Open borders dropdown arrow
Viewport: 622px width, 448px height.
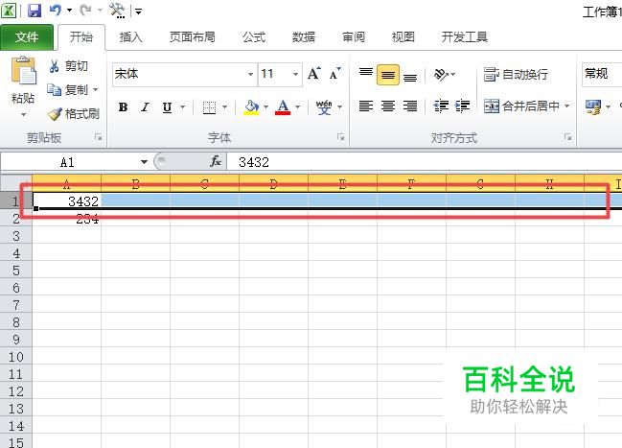click(224, 106)
